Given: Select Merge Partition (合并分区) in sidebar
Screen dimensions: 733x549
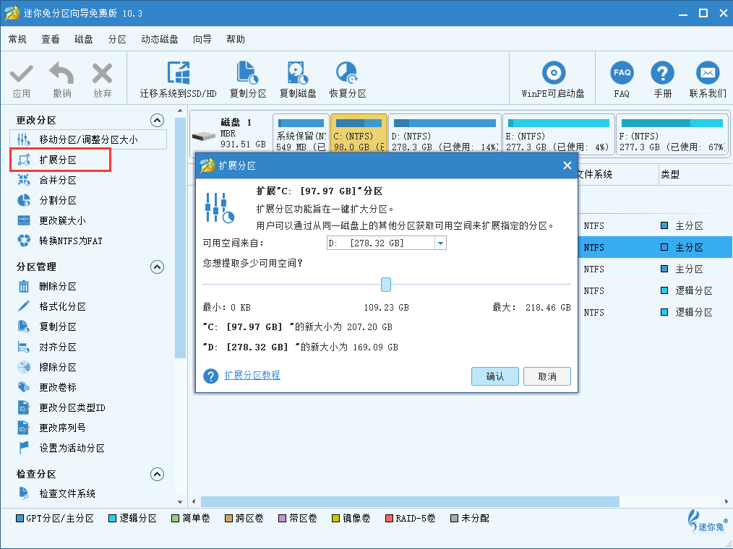Looking at the screenshot, I should pos(58,180).
